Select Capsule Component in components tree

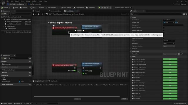coord(16,19)
